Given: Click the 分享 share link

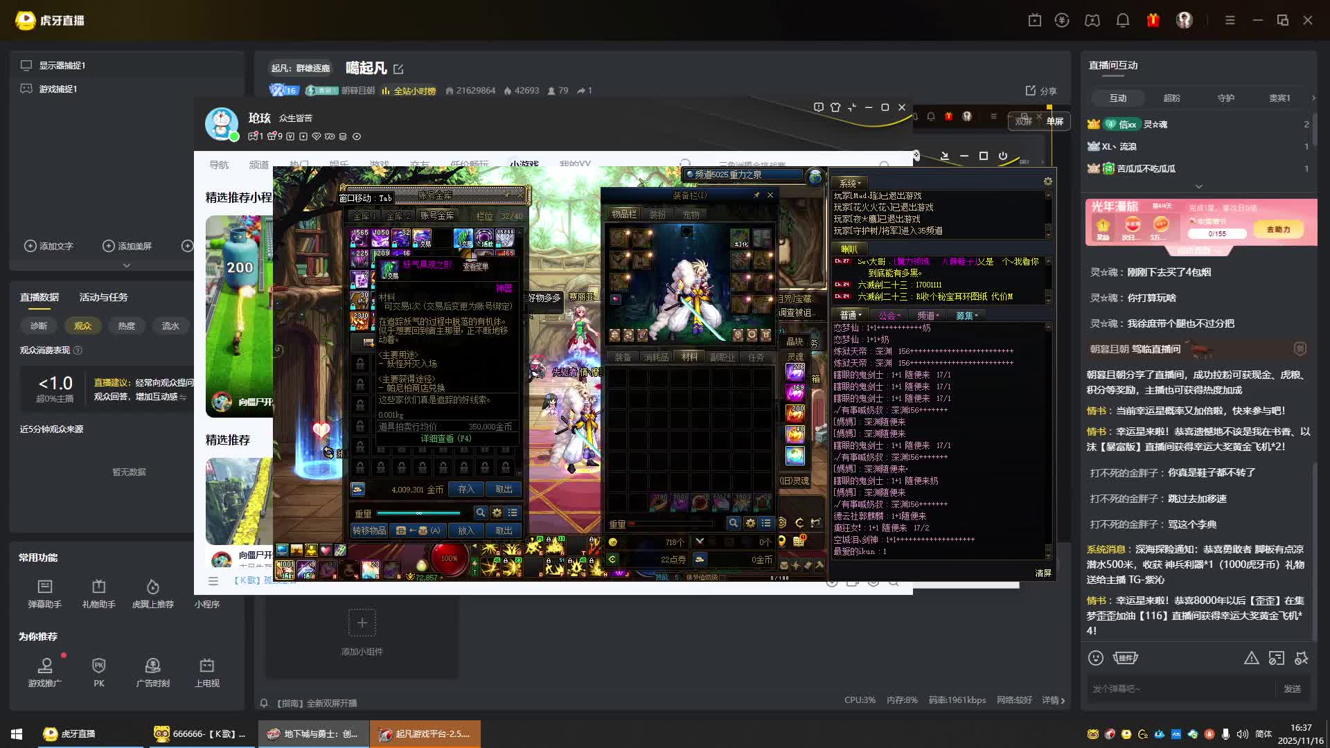Looking at the screenshot, I should click(x=1041, y=91).
